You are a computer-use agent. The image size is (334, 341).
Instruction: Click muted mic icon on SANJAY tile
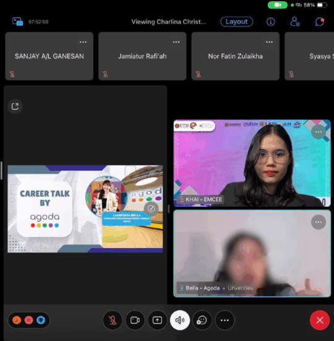[12, 74]
